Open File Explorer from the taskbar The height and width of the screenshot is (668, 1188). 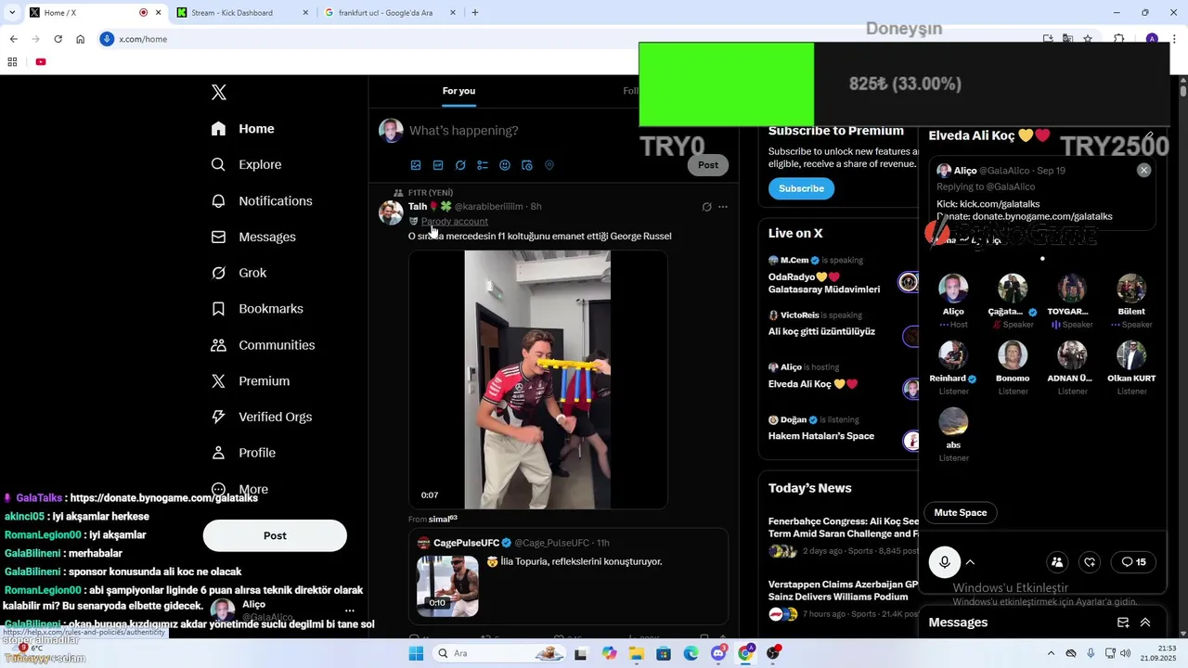637,654
